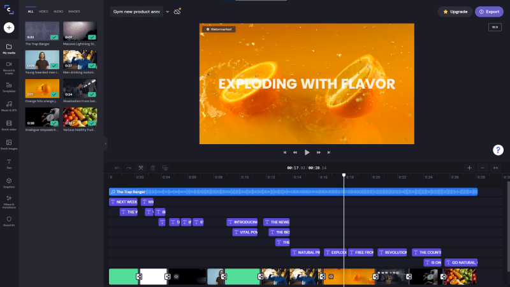Expand the project title dropdown arrow
The width and height of the screenshot is (510, 287).
tap(168, 11)
